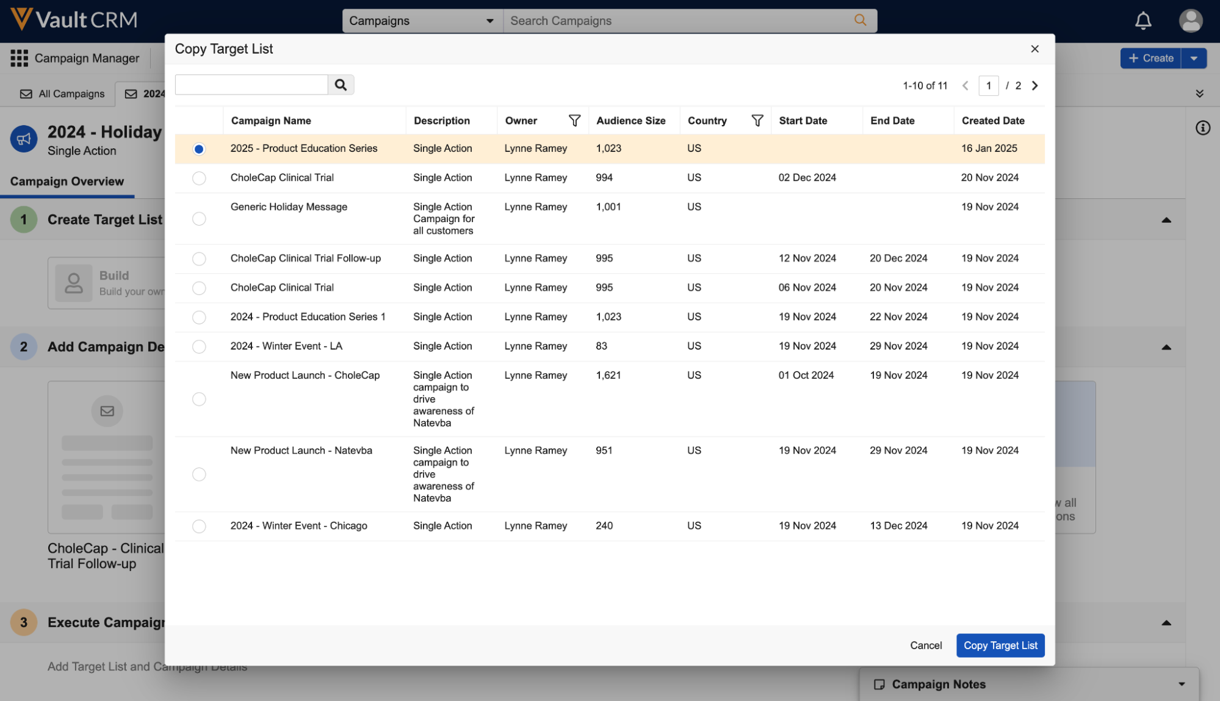Expand the Create button dropdown arrow
This screenshot has width=1220, height=701.
point(1194,59)
